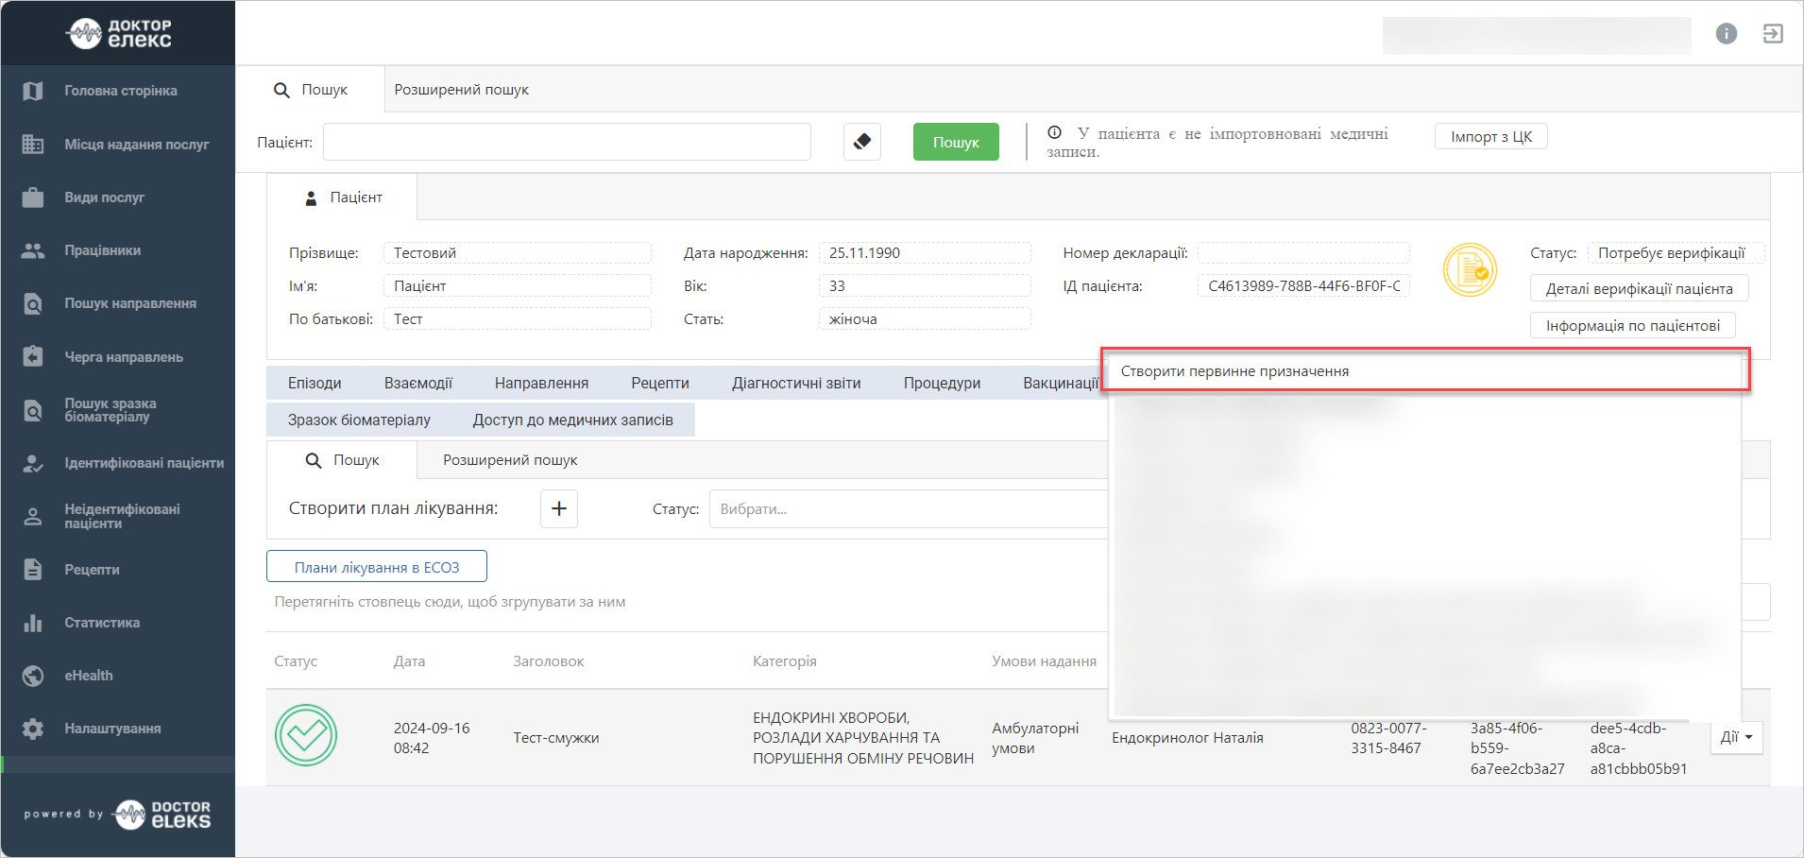Click Пошук зразка біоматеріалу icon
1804x858 pixels.
[x=33, y=410]
